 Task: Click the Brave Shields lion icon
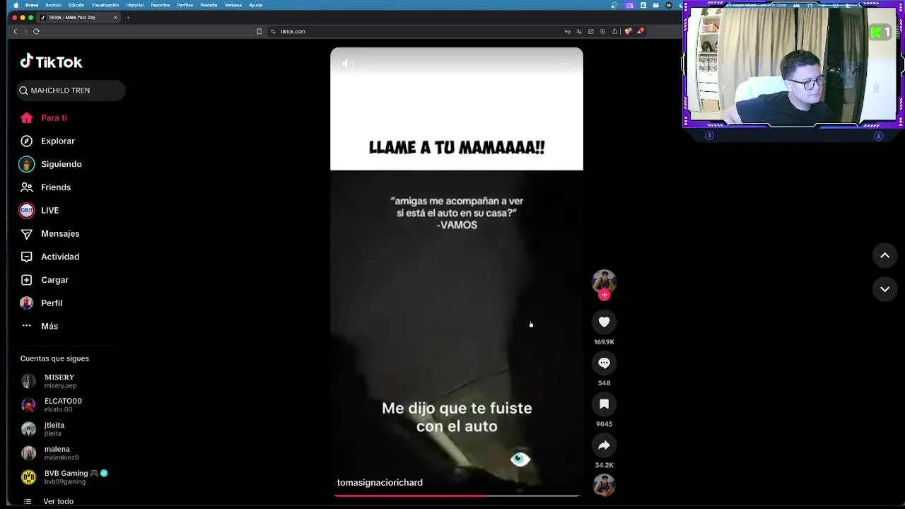[x=628, y=31]
